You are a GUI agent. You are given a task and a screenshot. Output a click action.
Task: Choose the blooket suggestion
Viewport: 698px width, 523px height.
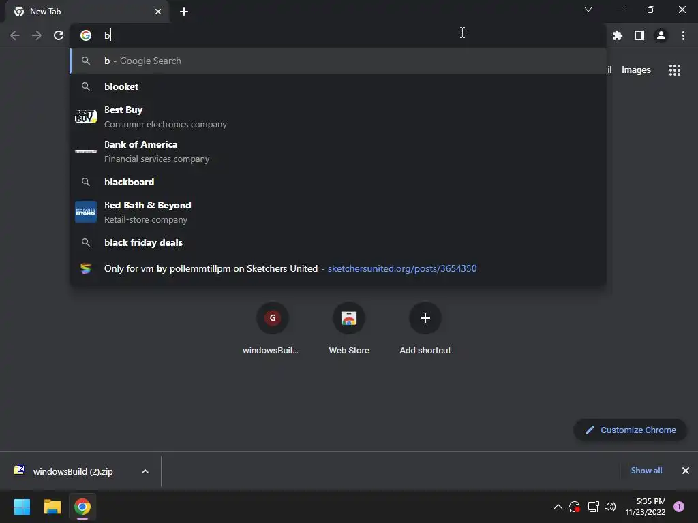338,86
